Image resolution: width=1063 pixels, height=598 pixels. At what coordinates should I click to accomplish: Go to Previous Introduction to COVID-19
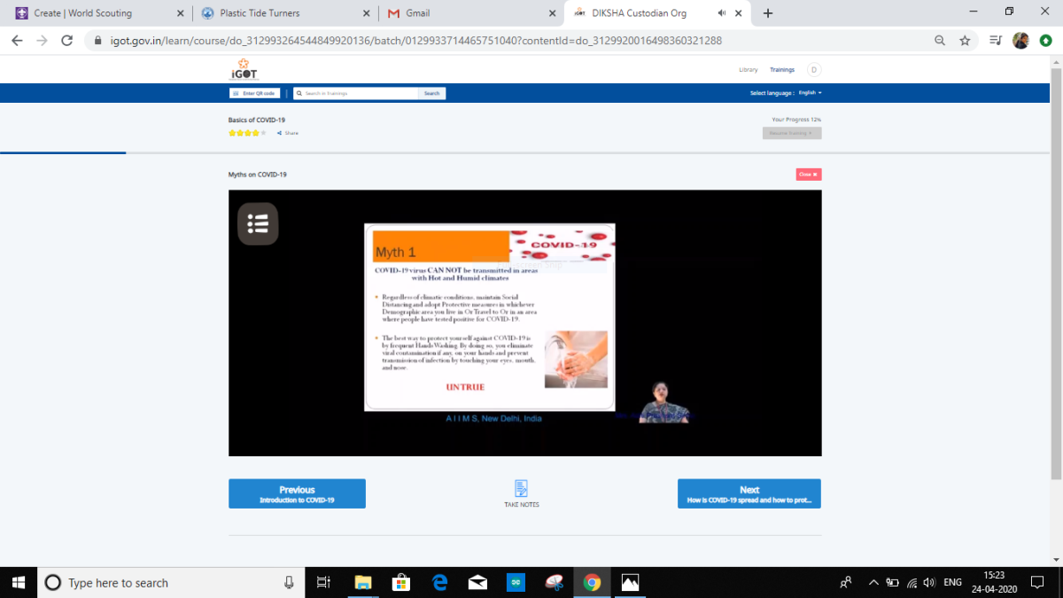click(x=297, y=493)
